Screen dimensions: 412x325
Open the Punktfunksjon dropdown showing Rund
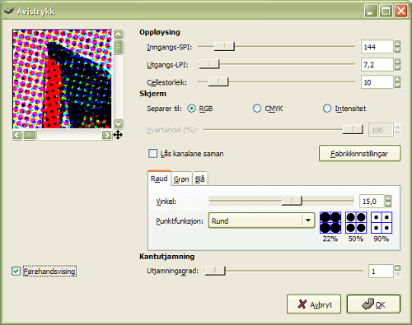pyautogui.click(x=261, y=221)
